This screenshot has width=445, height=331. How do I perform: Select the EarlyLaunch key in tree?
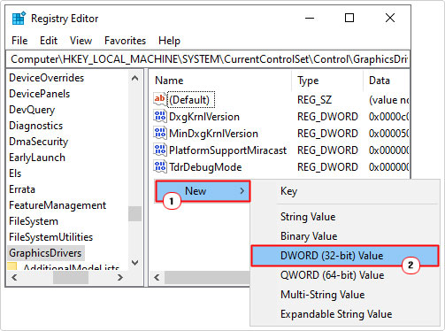click(x=37, y=158)
